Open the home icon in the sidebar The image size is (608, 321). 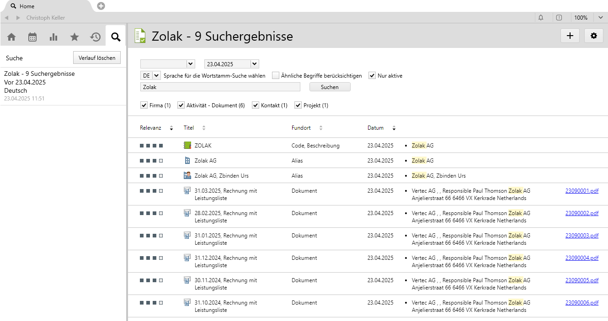11,37
